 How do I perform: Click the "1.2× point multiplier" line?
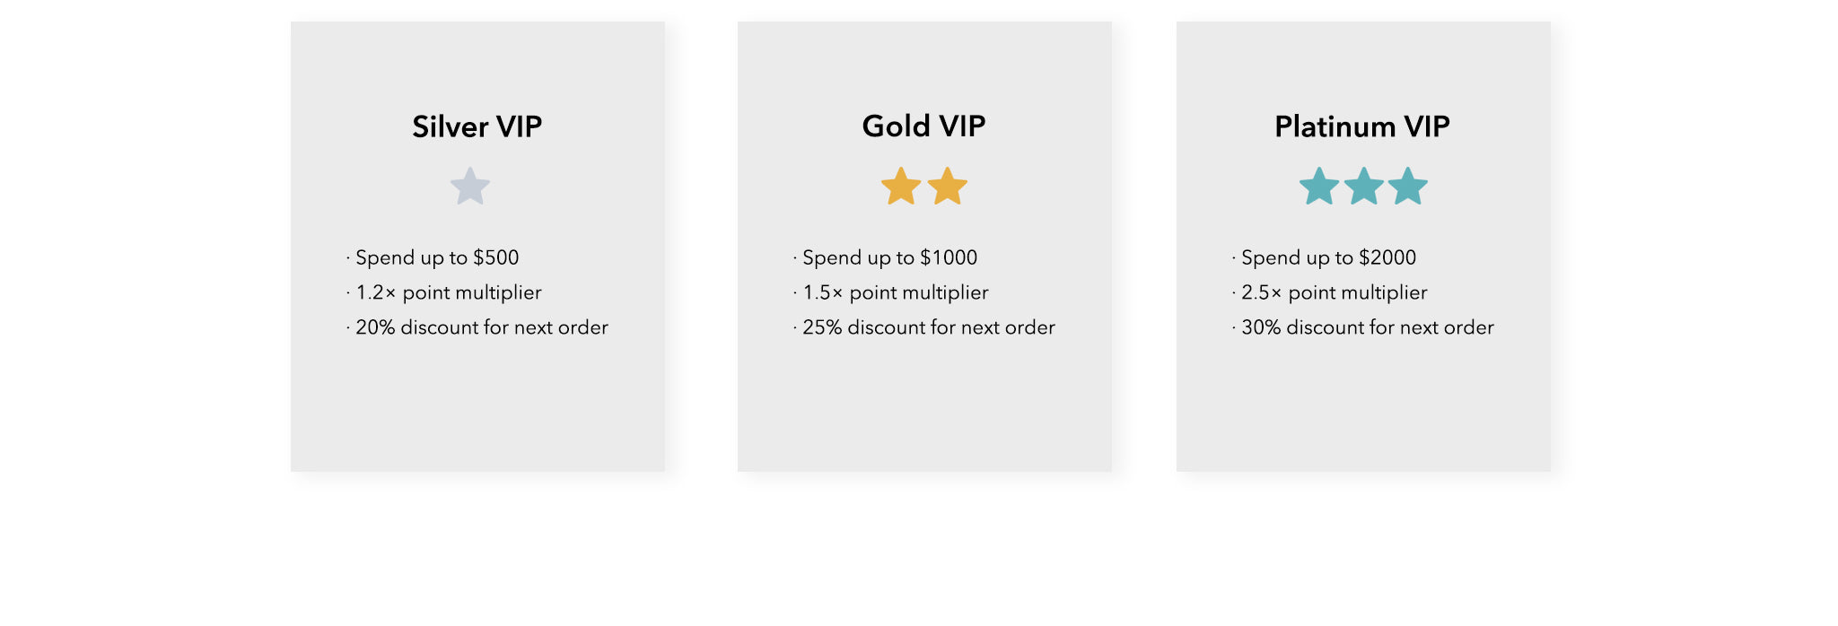(449, 292)
